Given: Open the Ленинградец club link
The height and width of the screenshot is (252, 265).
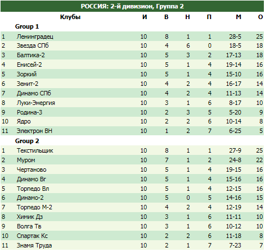Looking at the screenshot, I should click(35, 36).
